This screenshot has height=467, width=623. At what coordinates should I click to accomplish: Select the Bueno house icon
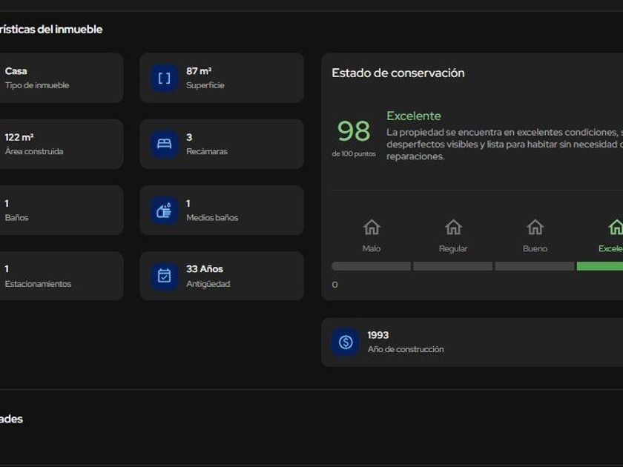(535, 228)
